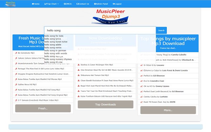Select suggestion hello song lionel richie
Viewport: 211px width, 132px height.
pos(56,42)
